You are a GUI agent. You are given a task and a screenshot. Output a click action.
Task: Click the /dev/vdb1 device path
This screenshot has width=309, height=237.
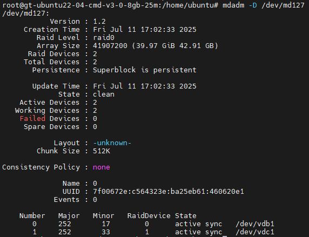pos(255,224)
